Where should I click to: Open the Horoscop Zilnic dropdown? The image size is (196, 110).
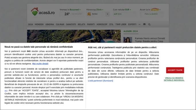(x=100, y=10)
